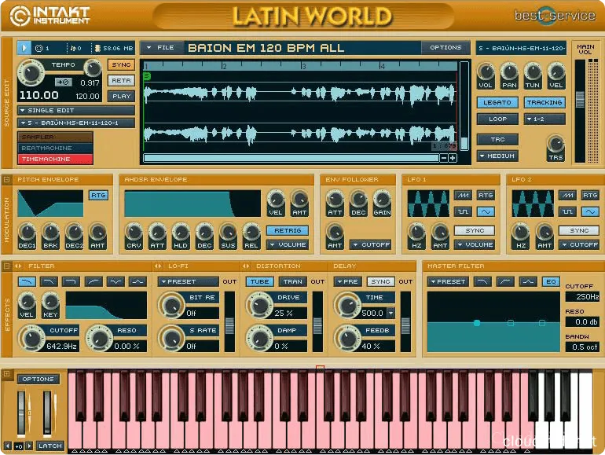Click the keyboard LATCH button
The width and height of the screenshot is (605, 455).
[x=49, y=446]
